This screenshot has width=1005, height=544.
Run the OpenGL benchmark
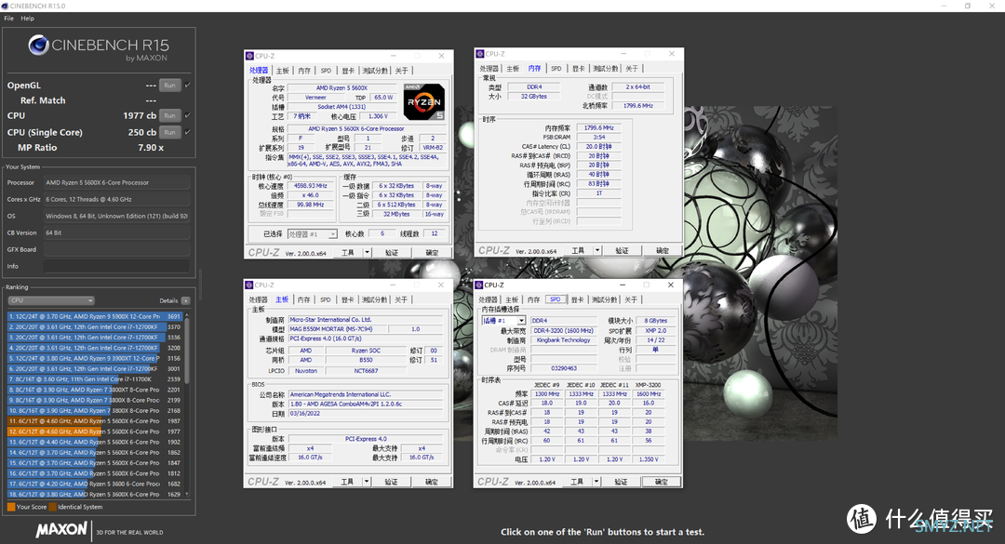(x=170, y=86)
